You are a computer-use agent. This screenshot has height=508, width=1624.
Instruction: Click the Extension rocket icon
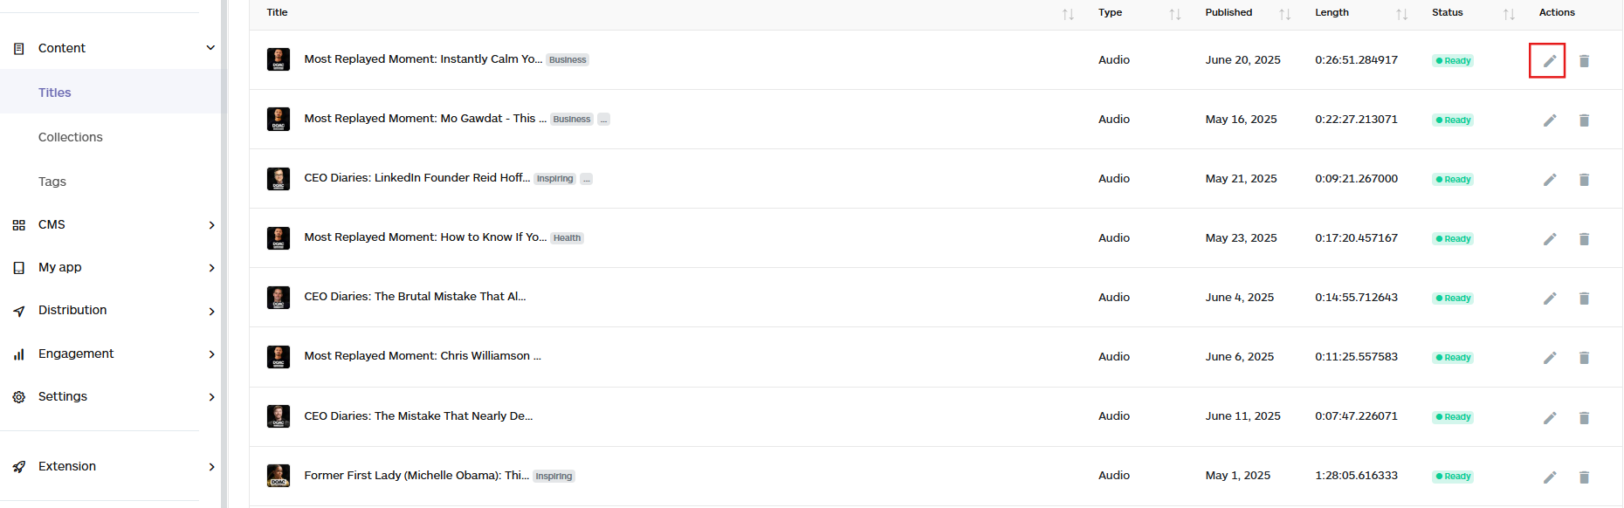pos(18,466)
